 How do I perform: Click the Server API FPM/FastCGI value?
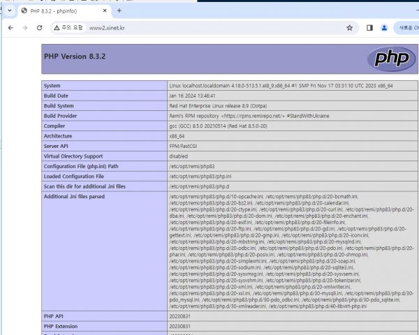[x=184, y=146]
